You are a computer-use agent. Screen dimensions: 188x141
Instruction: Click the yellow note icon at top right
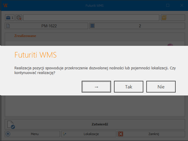click(164, 18)
